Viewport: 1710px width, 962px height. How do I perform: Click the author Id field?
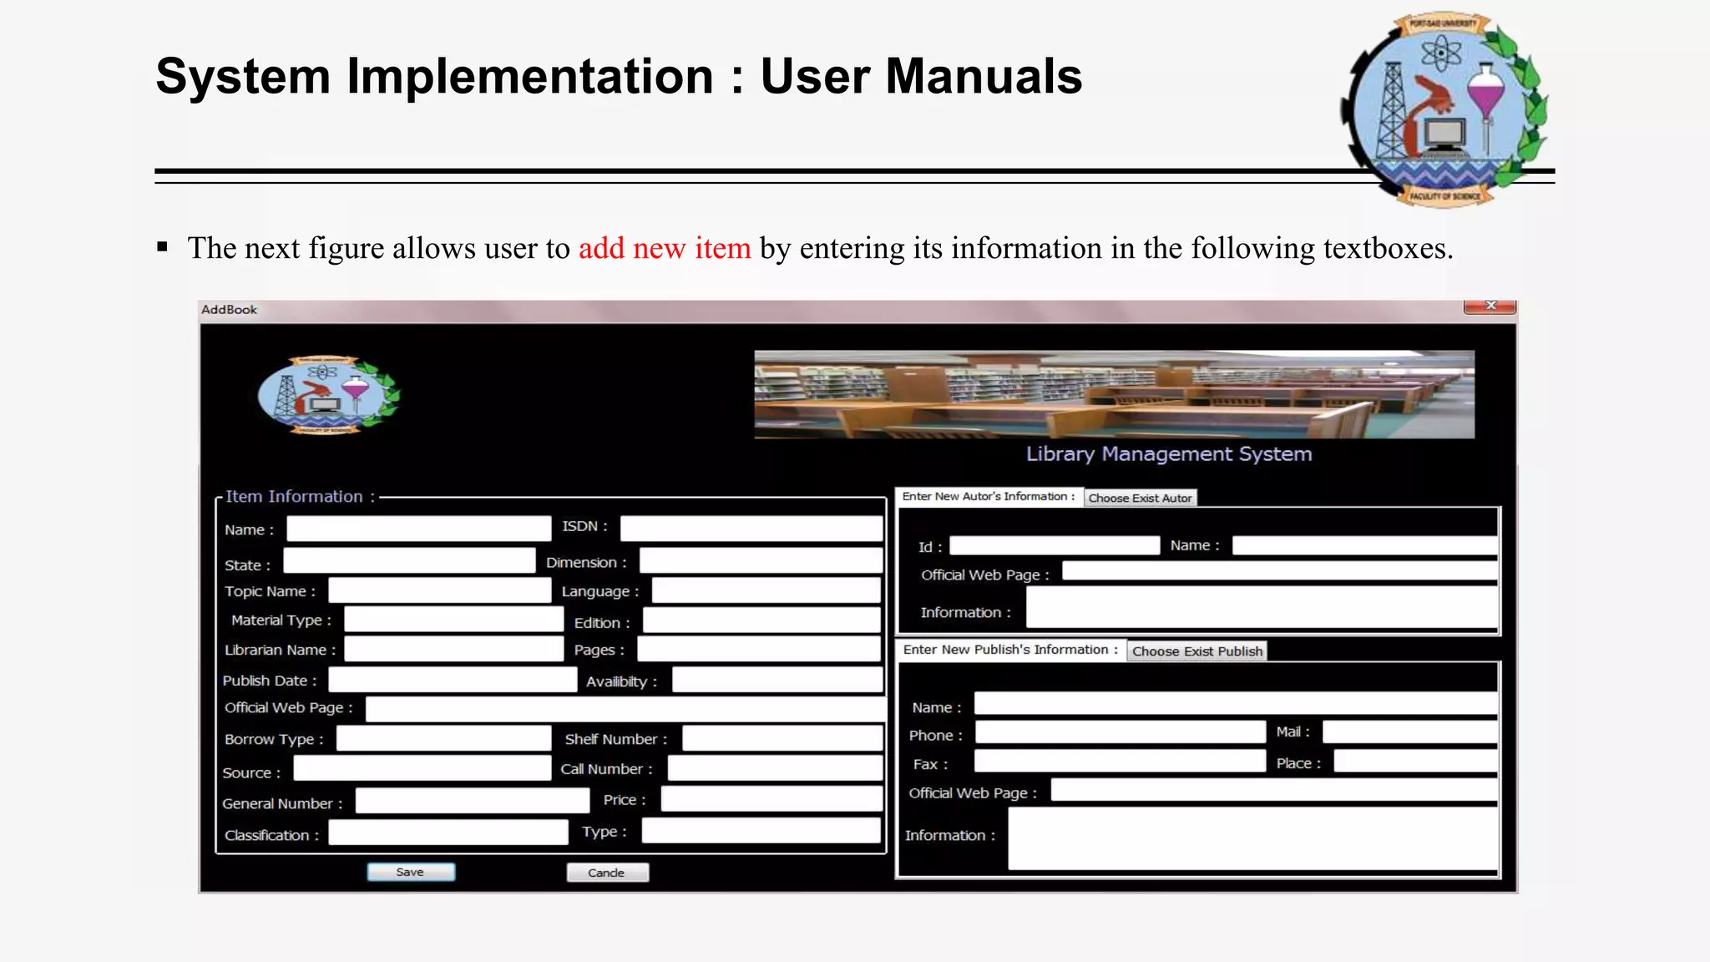pos(1055,545)
